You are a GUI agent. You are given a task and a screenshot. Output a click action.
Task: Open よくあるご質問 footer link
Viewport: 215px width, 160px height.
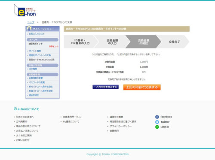pyautogui.click(x=24, y=136)
